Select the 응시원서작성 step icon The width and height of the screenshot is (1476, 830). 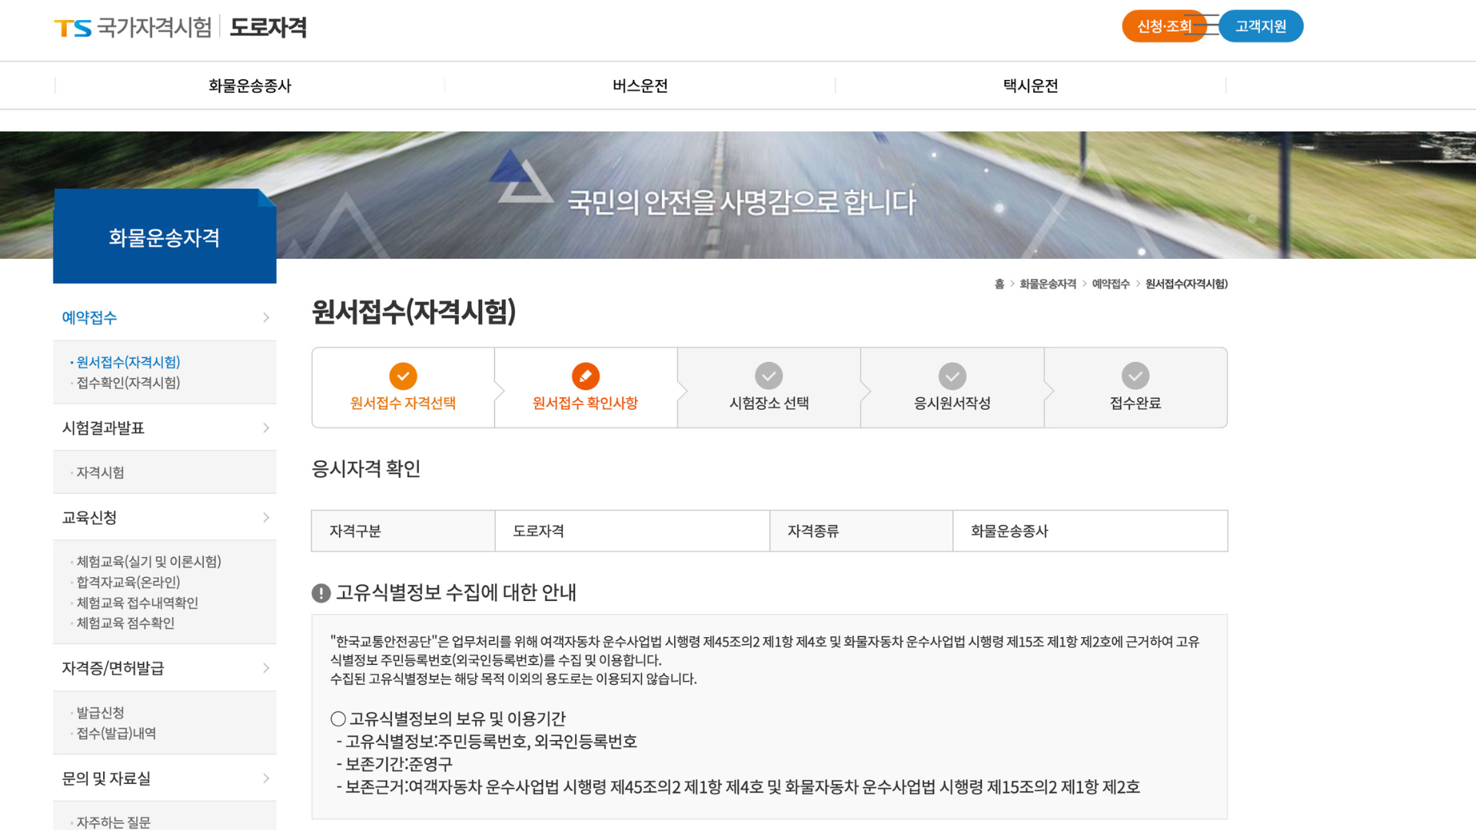point(952,377)
